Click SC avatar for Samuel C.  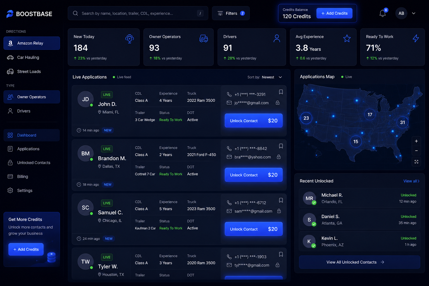[85, 208]
